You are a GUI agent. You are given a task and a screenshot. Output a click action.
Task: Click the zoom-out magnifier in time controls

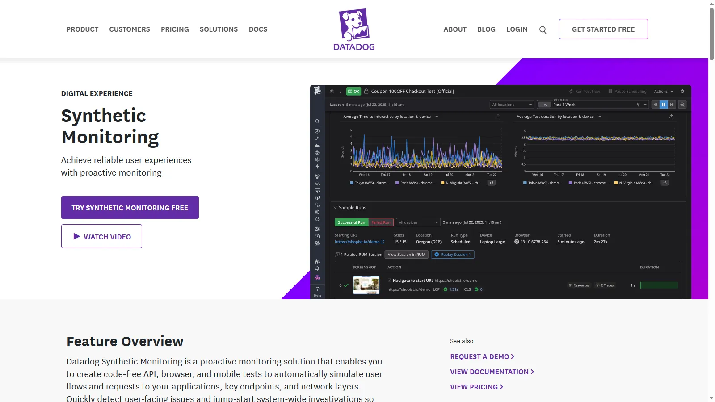(682, 105)
